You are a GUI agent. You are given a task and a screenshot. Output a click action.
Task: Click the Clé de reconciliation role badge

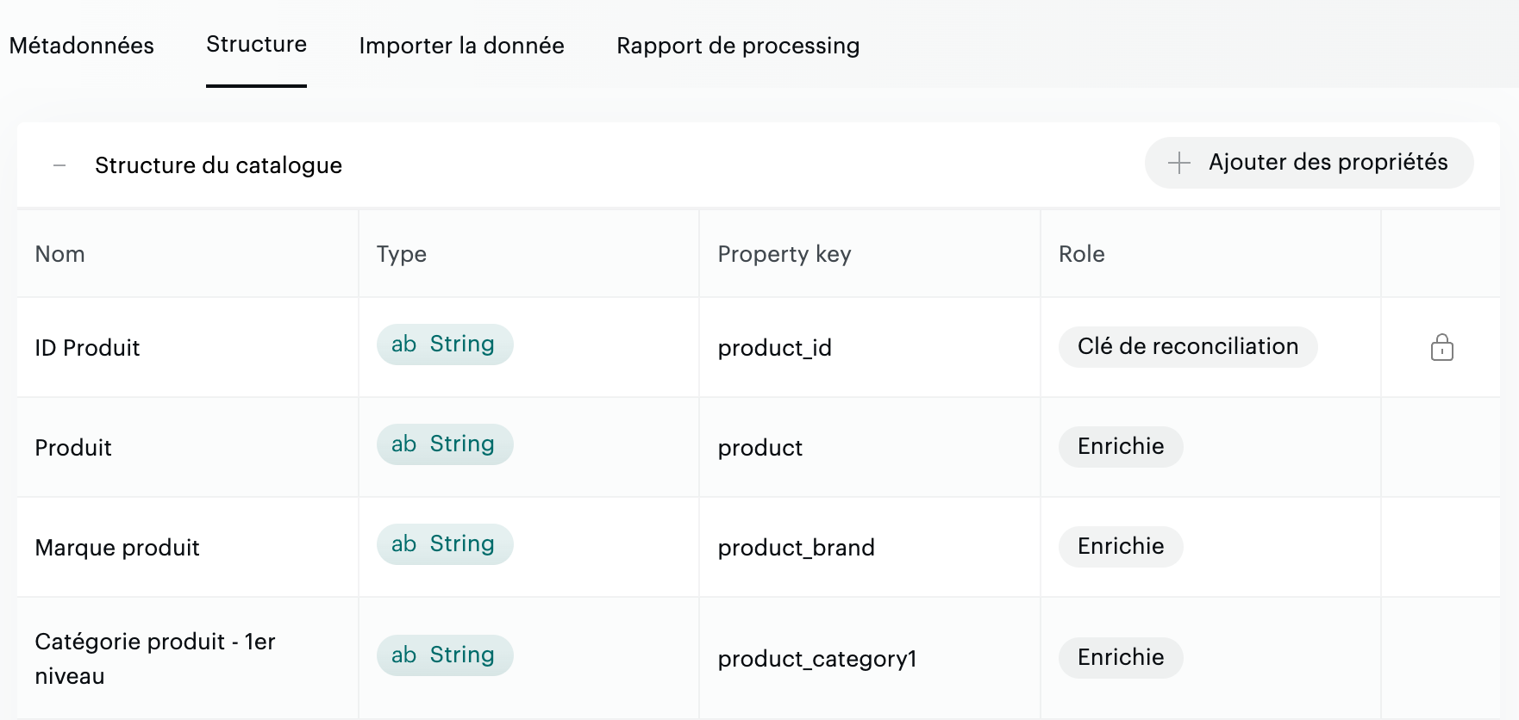(x=1187, y=347)
